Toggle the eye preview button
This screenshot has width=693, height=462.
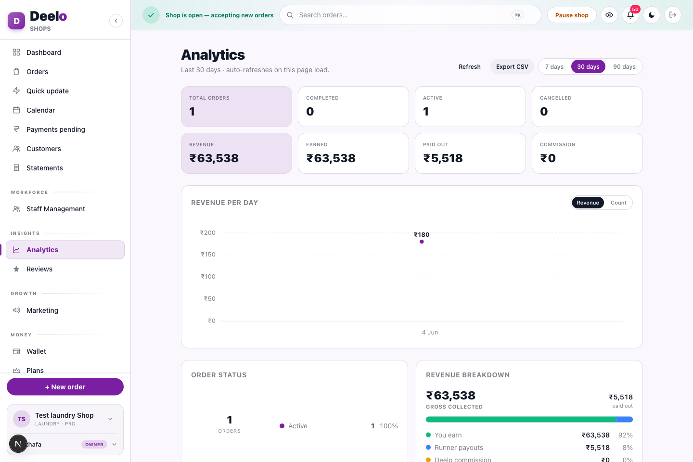click(x=609, y=15)
